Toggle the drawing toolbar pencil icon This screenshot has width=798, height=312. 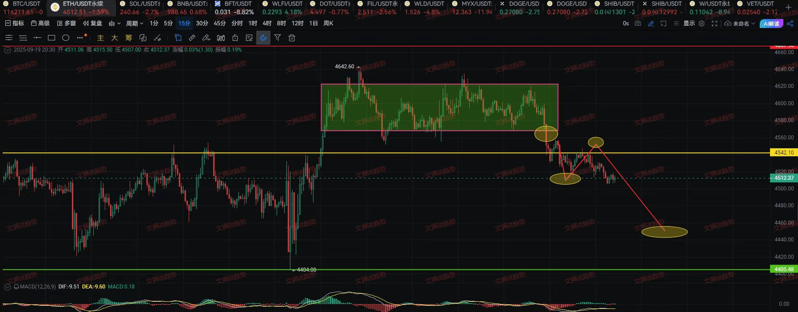click(x=651, y=24)
